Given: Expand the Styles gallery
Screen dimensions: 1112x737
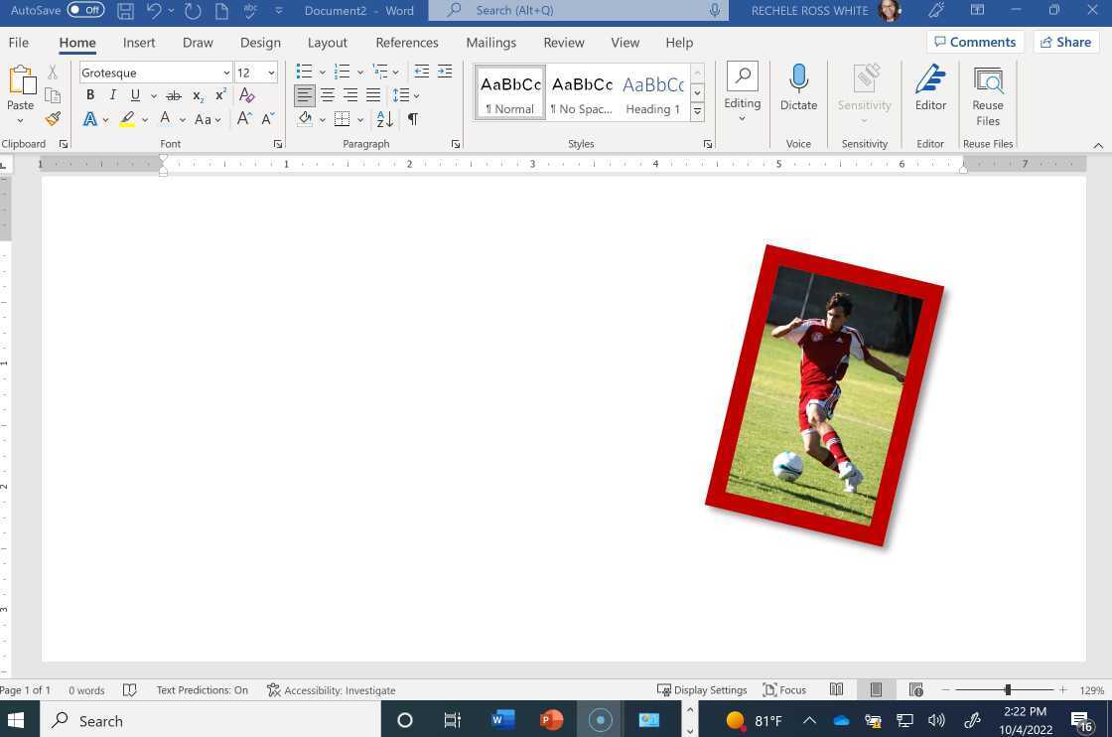Looking at the screenshot, I should [x=697, y=111].
